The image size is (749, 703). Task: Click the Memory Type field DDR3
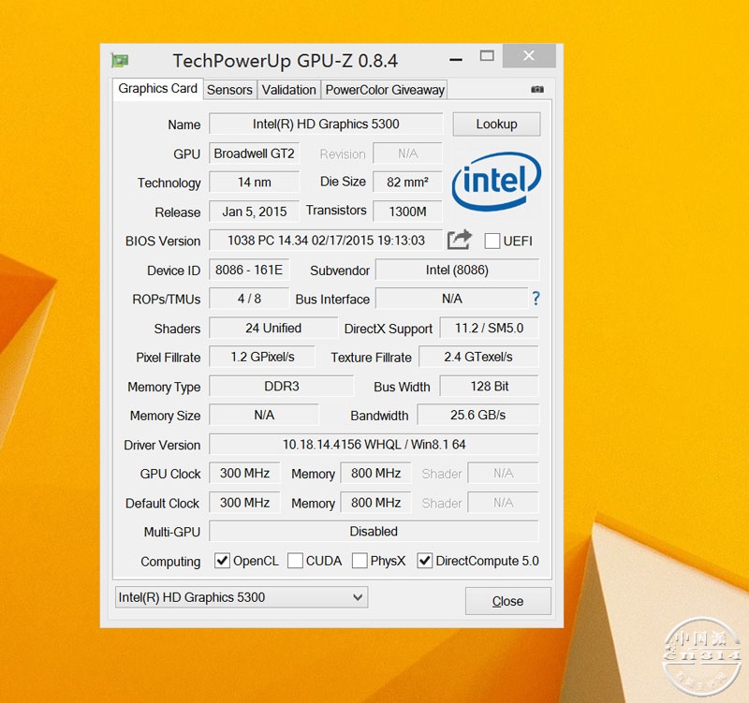282,386
